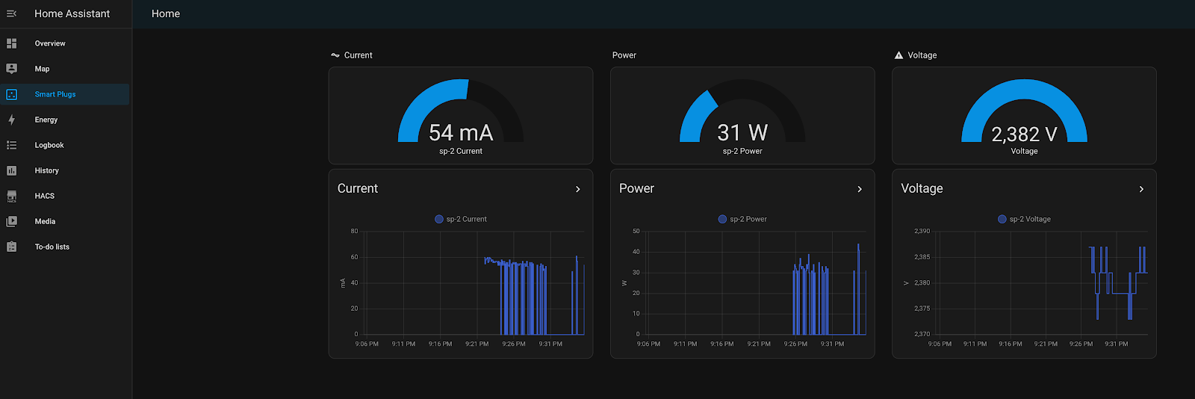Click the Logbook list icon
Screen dimensions: 1195x399
pyautogui.click(x=11, y=145)
